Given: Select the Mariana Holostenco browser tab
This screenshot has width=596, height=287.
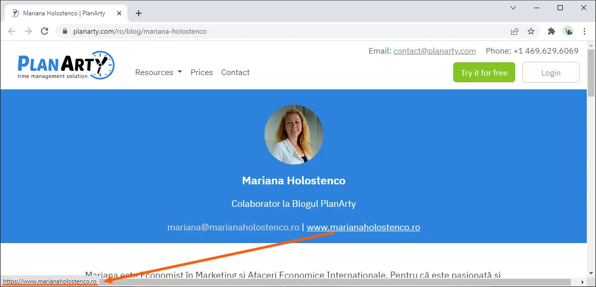Looking at the screenshot, I should click(x=67, y=13).
